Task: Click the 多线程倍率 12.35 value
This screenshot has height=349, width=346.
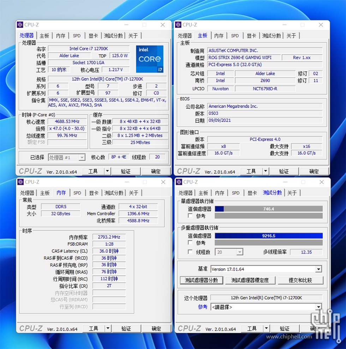Action: point(306,252)
